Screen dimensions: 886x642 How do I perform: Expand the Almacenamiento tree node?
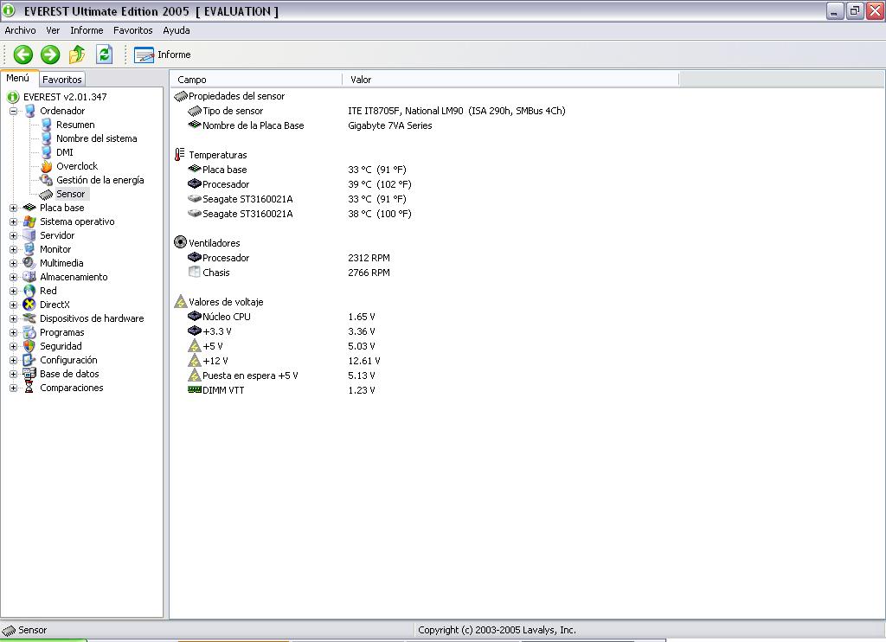[14, 277]
